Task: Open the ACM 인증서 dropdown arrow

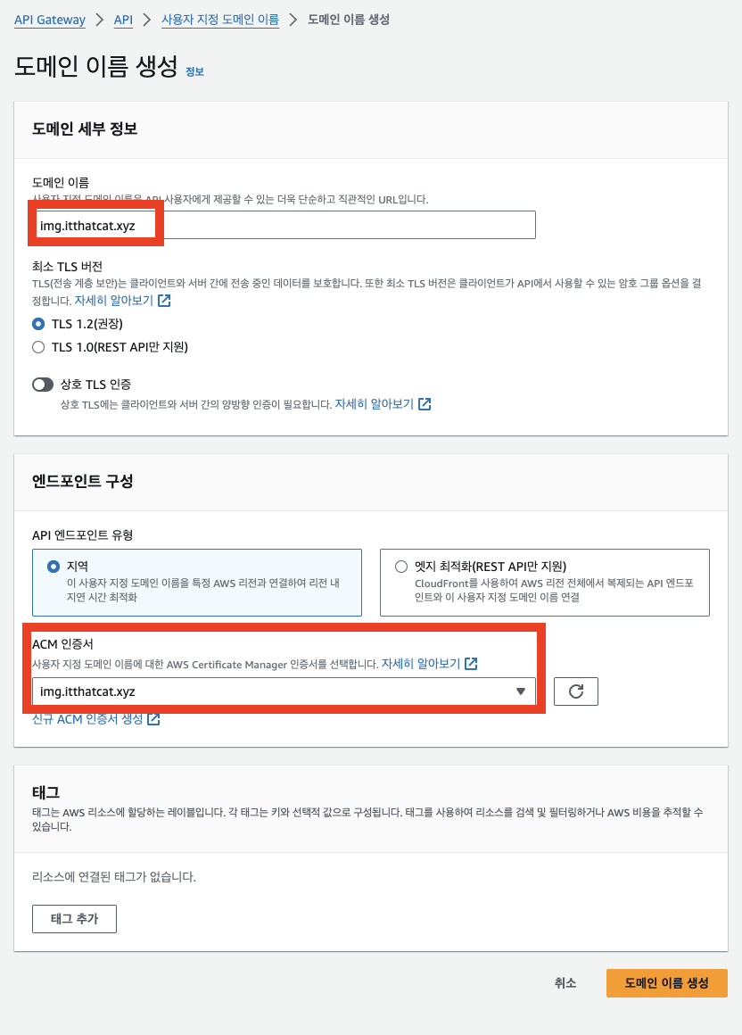Action: pyautogui.click(x=521, y=691)
